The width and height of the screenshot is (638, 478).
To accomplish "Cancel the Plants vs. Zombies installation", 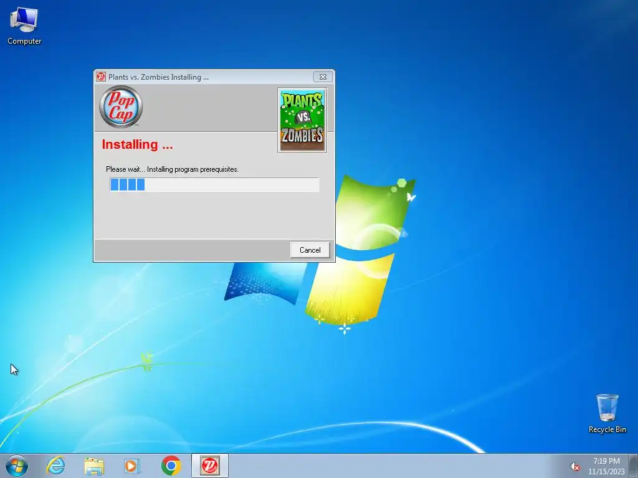I will [x=310, y=250].
